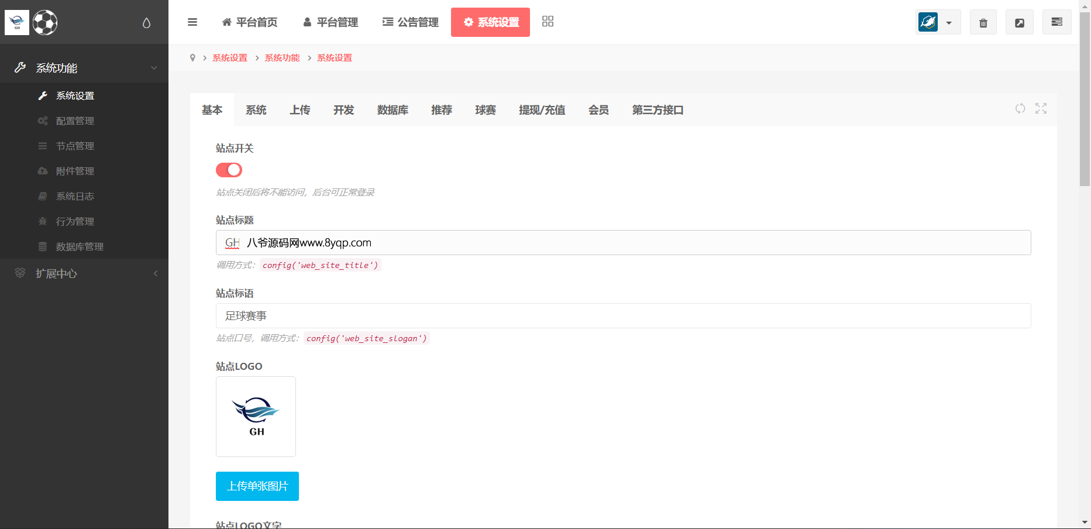The height and width of the screenshot is (529, 1091).
Task: Click the config('web_site_slogan') code text
Action: point(367,338)
